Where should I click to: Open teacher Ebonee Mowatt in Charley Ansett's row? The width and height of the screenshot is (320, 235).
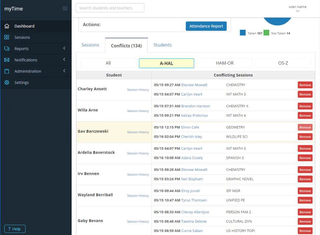(194, 85)
